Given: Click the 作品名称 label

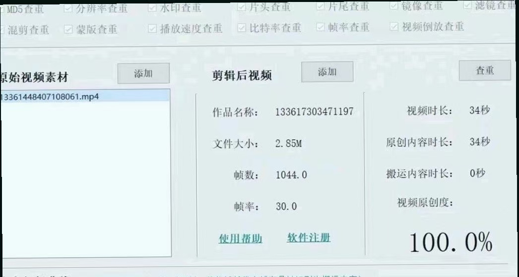Looking at the screenshot, I should click(235, 112).
